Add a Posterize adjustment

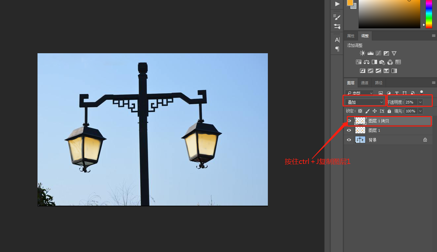pyautogui.click(x=371, y=71)
